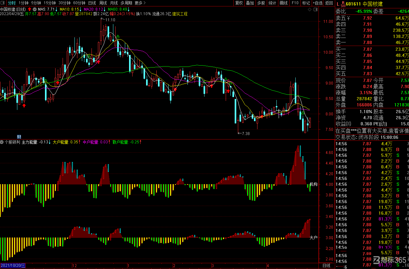The image size is (409, 269).
Task: Click the 现价 7.87 value
Action: [x=367, y=80]
